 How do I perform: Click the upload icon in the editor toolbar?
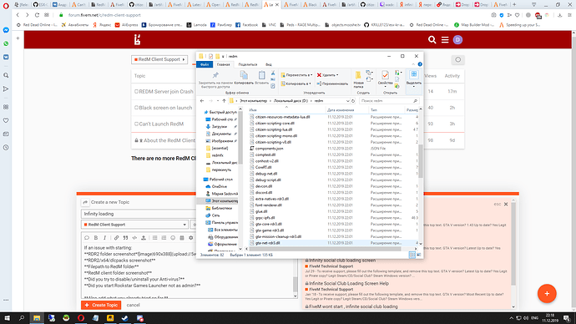click(x=144, y=238)
